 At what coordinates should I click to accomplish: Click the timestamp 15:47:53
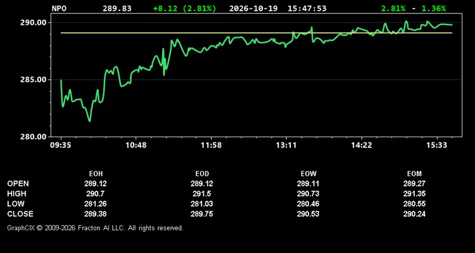(x=307, y=8)
